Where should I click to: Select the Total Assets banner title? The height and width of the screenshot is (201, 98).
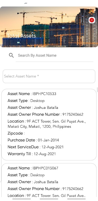pos(21,36)
